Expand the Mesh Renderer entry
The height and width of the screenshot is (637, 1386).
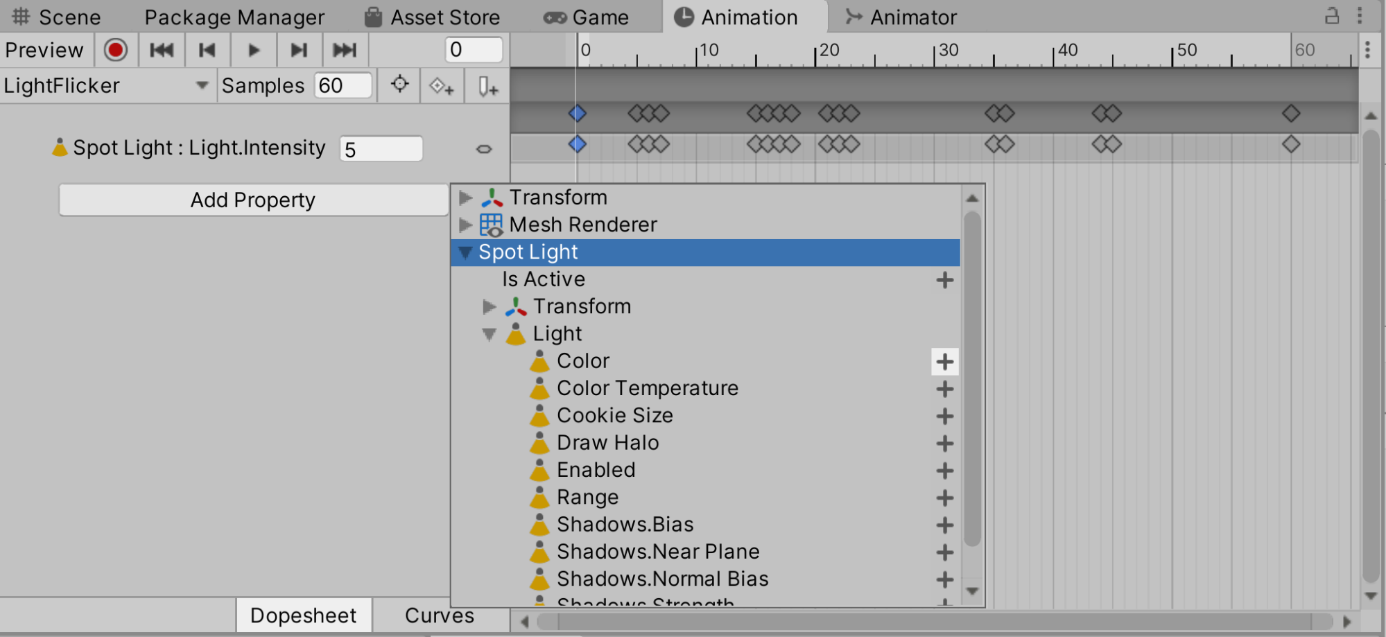[465, 225]
